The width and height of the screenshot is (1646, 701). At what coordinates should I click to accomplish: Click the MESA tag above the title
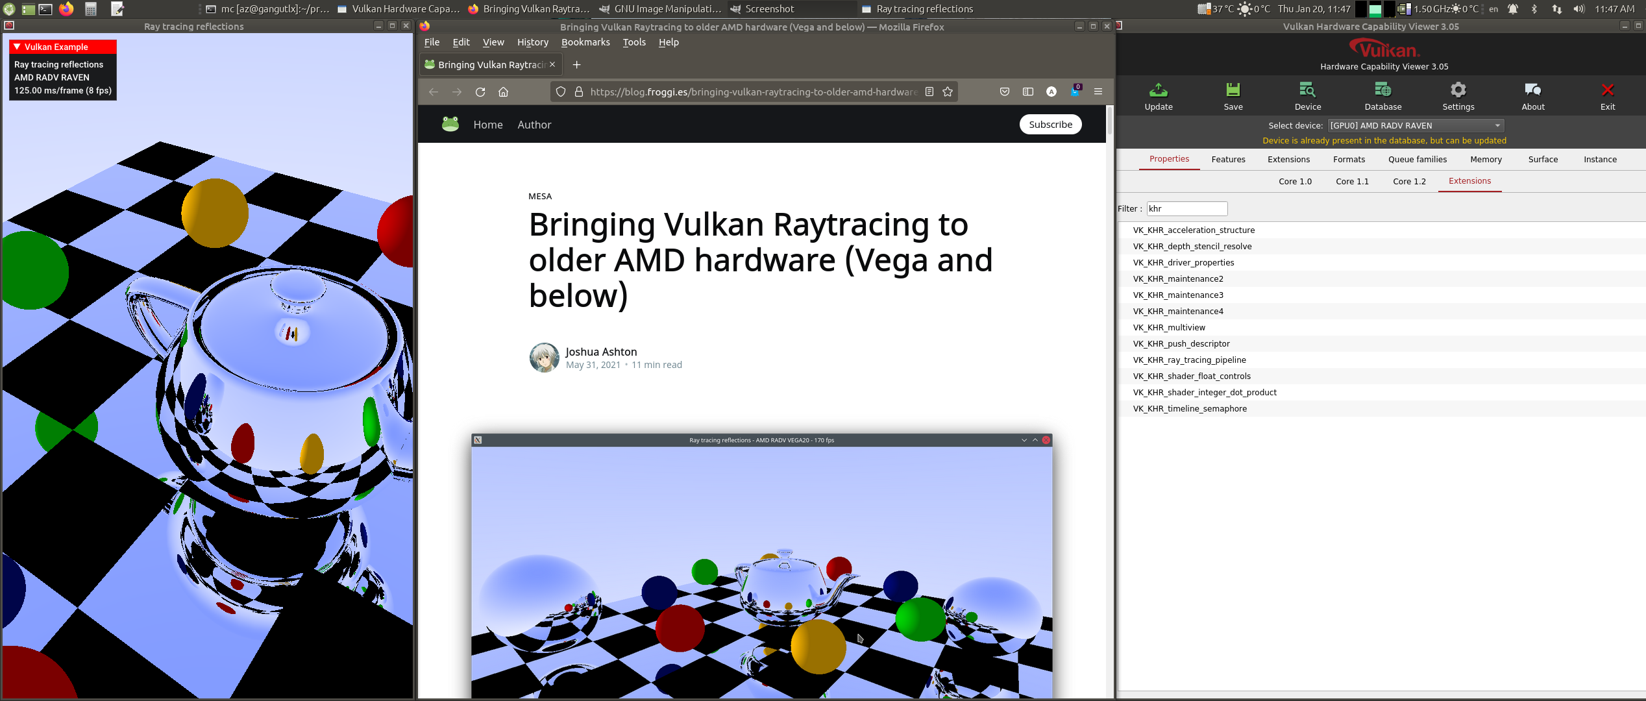tap(539, 196)
